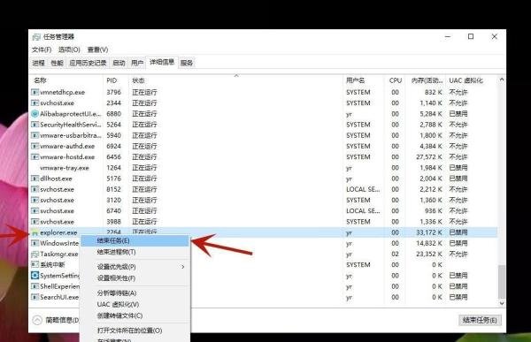Screen dimensions: 531x342
Task: Click the SystemSettings gear icon
Action: click(35, 276)
